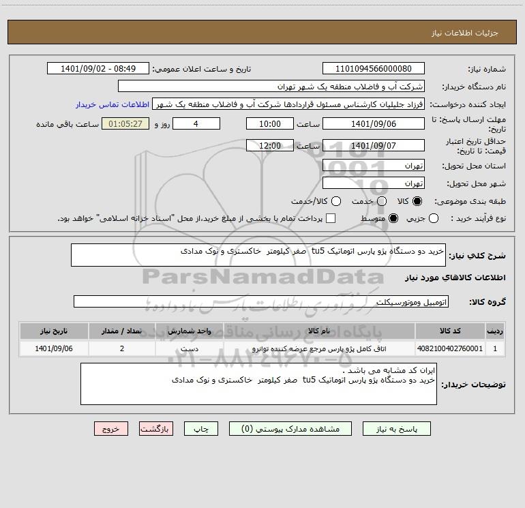Click the deadline hour field 10:00
The height and width of the screenshot is (508, 525).
pyautogui.click(x=270, y=123)
